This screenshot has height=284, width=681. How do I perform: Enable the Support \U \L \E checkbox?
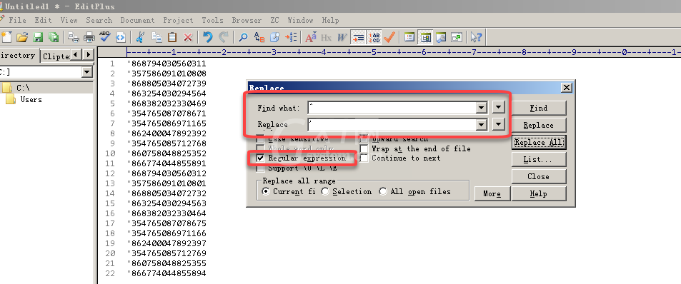click(x=260, y=168)
